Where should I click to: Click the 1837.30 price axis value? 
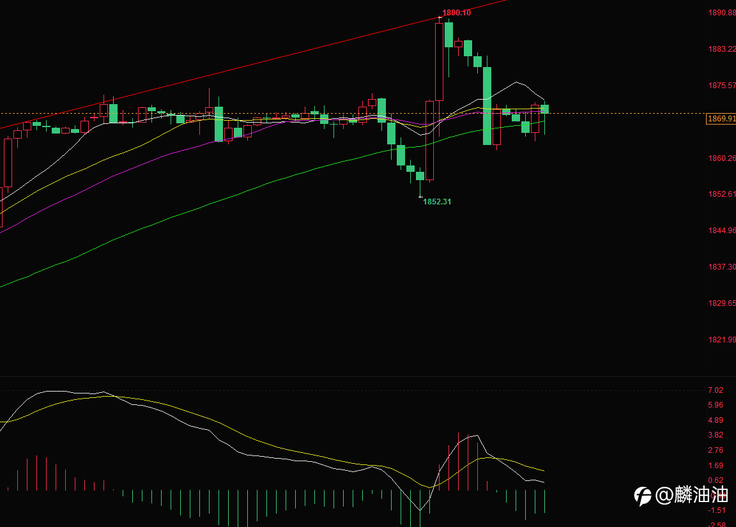[722, 266]
